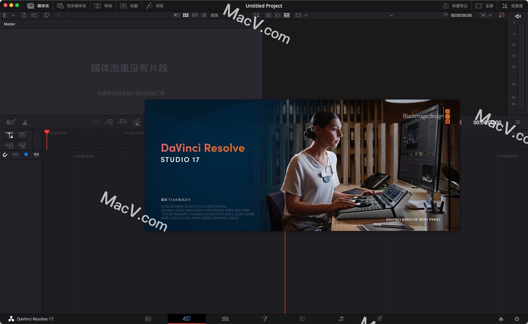Click the relink media chain icon
528x324 pixels.
point(58,15)
